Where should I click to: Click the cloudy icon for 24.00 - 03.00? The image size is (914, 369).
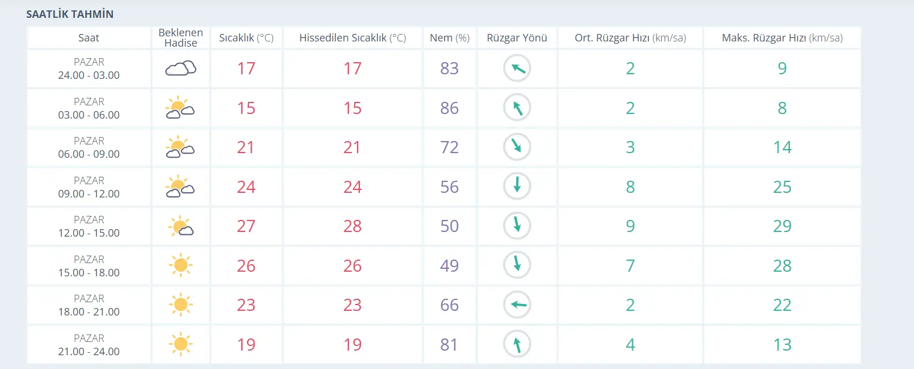181,69
